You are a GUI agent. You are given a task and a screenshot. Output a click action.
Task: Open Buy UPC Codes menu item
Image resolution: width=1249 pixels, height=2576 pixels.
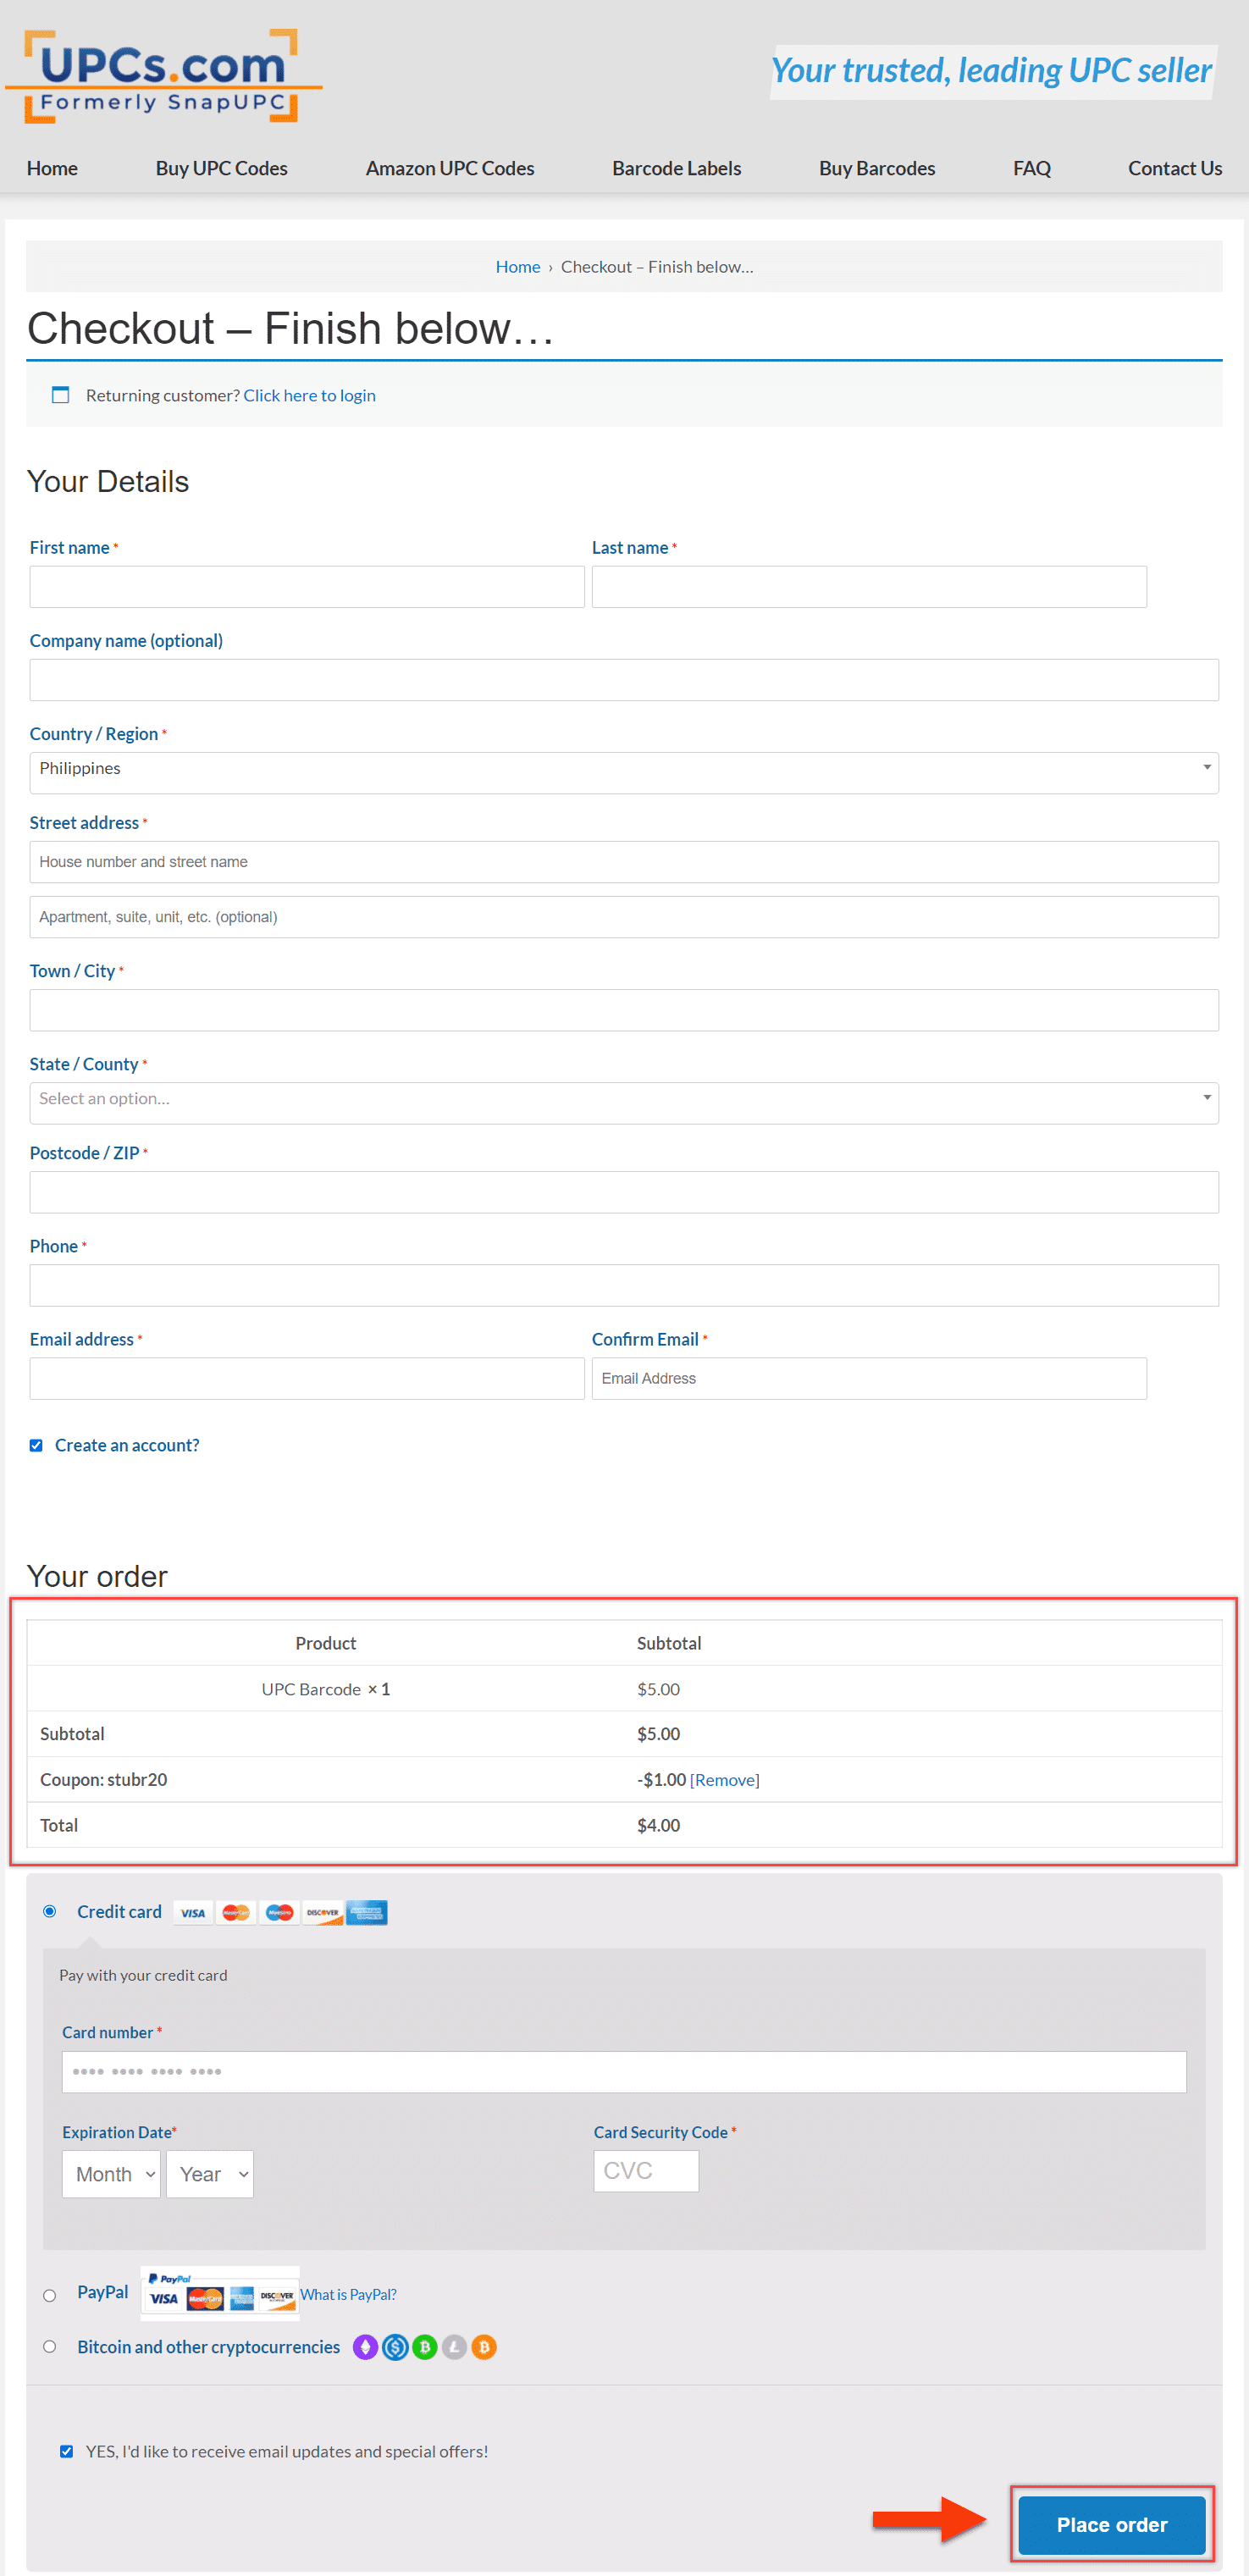pos(221,168)
